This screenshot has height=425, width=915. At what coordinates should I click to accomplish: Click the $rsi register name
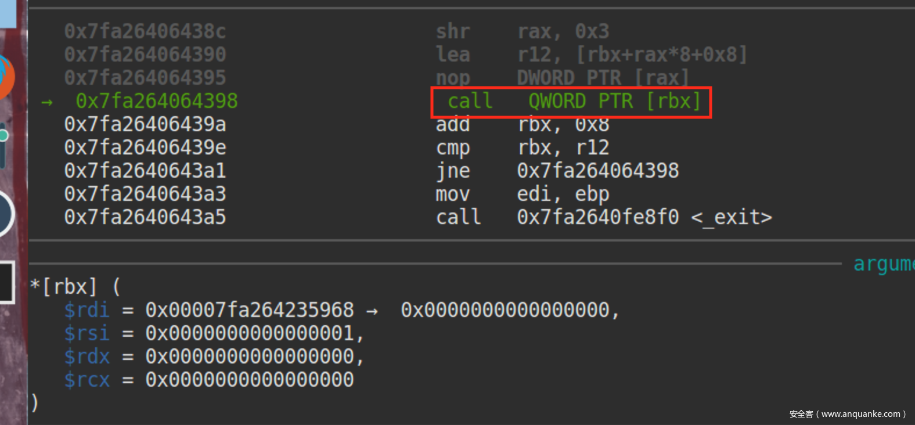pos(87,333)
